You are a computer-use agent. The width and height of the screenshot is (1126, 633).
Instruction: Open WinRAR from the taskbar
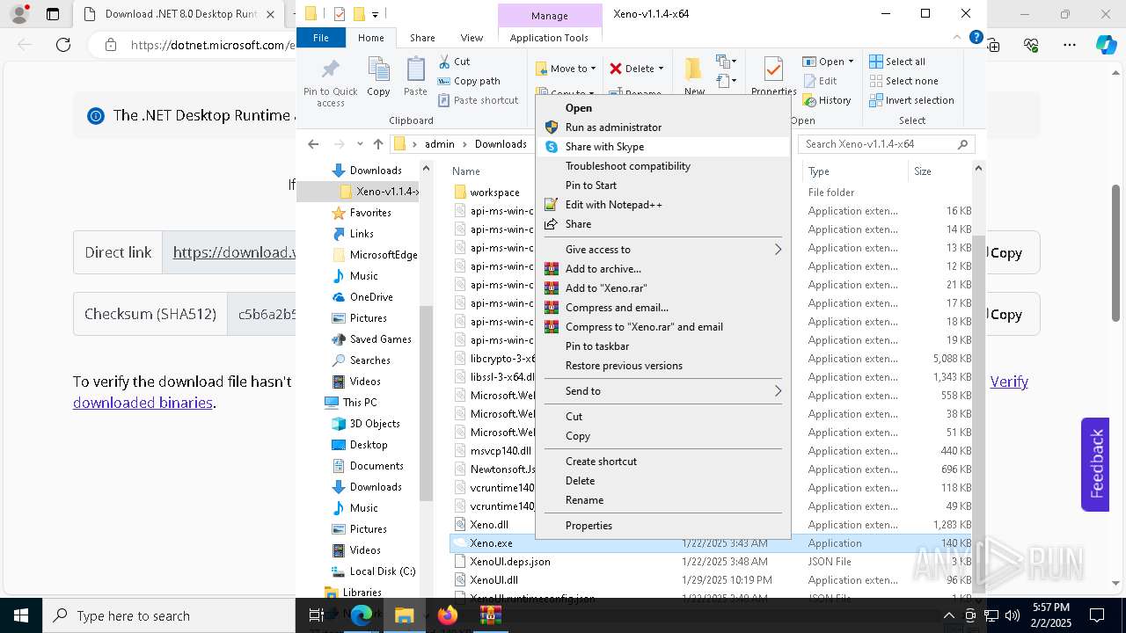(490, 615)
